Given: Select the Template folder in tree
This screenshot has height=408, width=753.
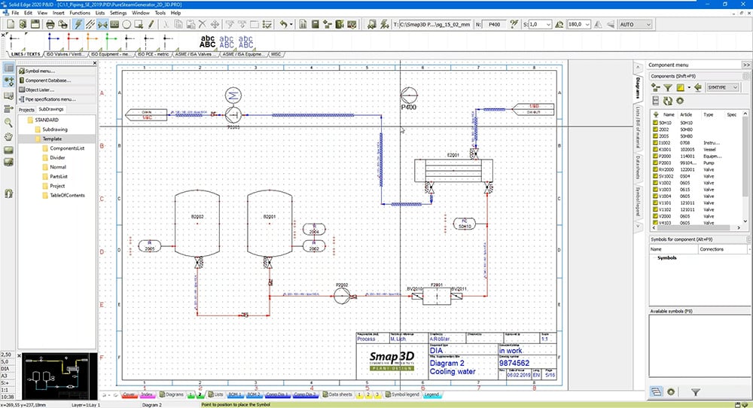Looking at the screenshot, I should tap(52, 139).
